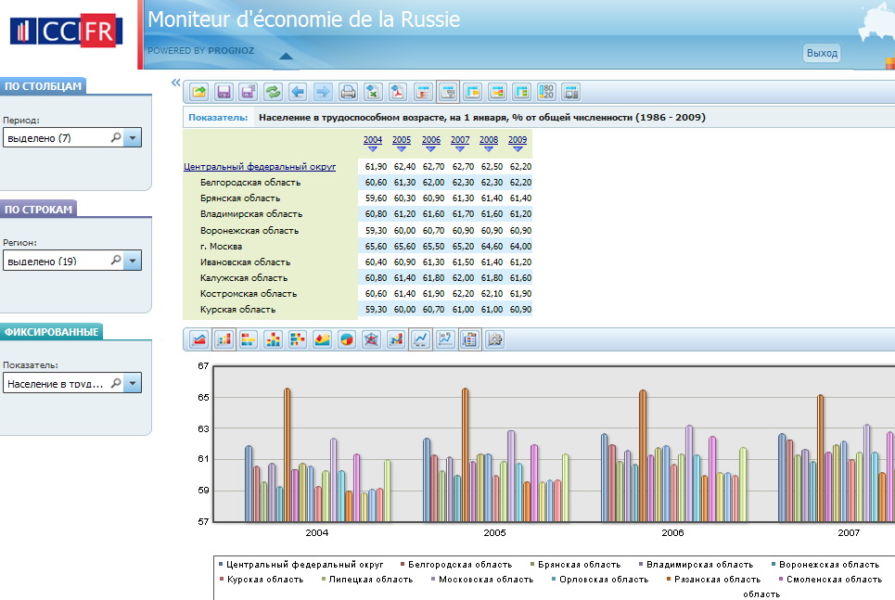Expand the Показатель dropdown arrow
895x600 pixels.
click(133, 384)
